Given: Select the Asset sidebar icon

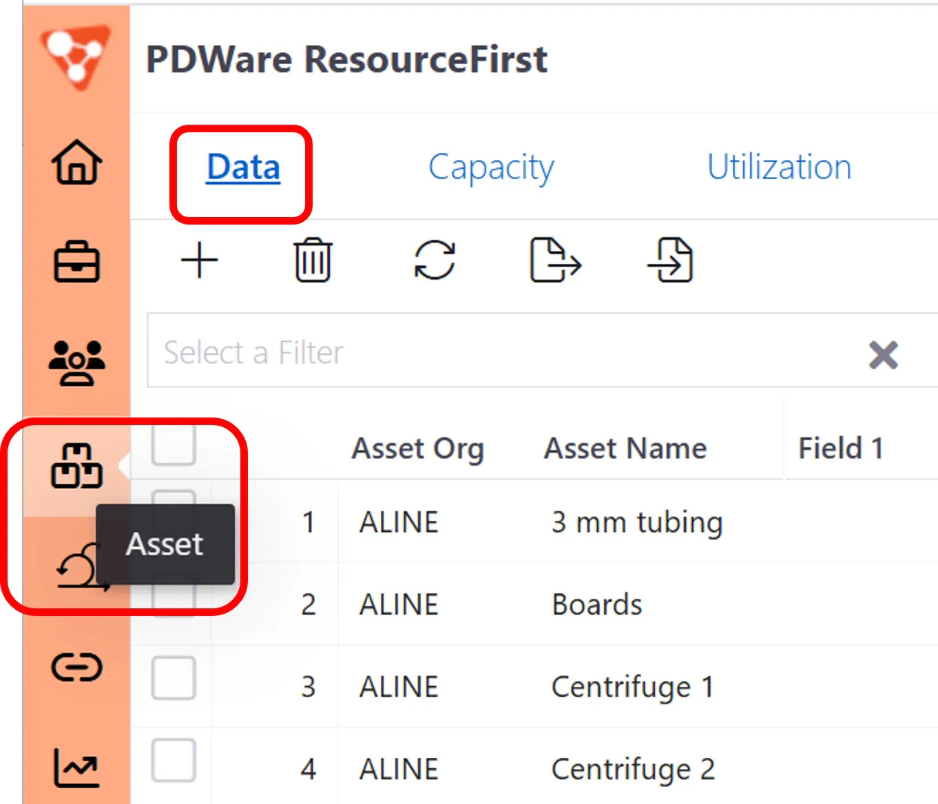Looking at the screenshot, I should [76, 466].
